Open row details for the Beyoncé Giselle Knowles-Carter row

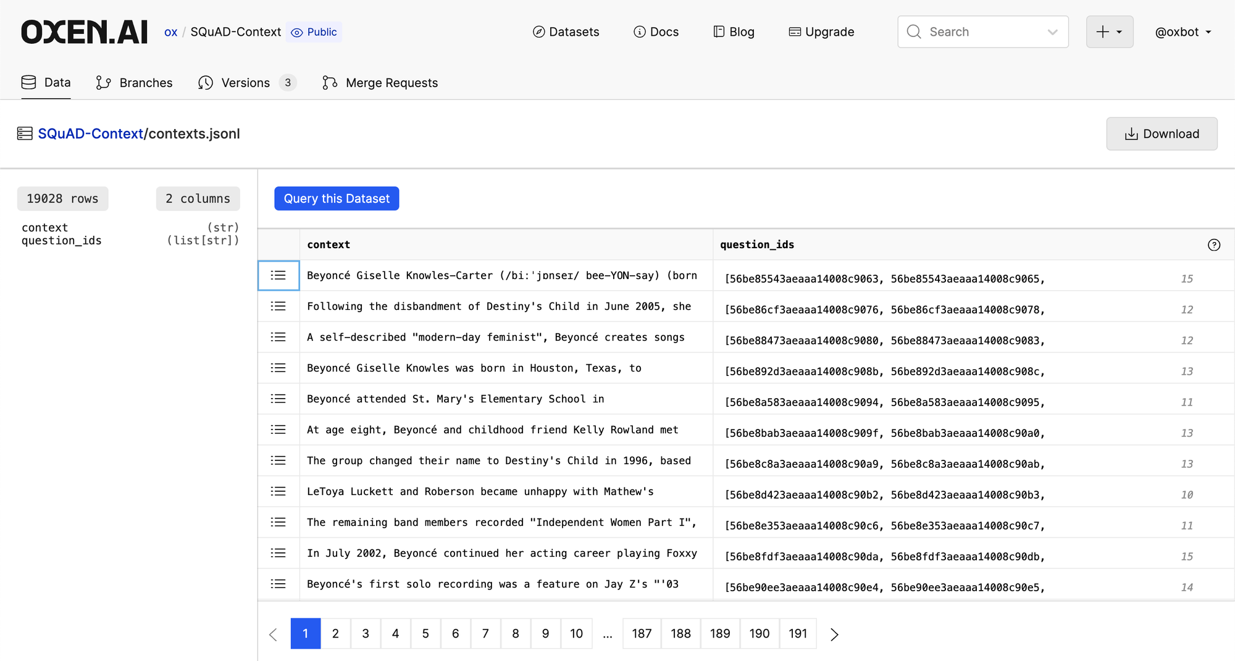click(278, 275)
